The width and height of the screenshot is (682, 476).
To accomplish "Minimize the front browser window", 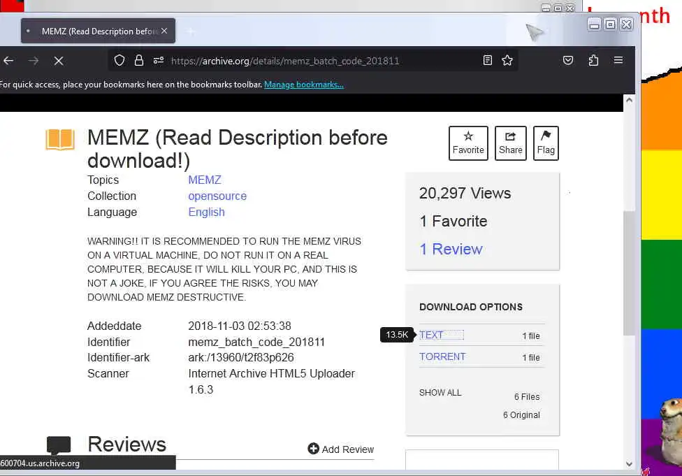I will click(594, 24).
